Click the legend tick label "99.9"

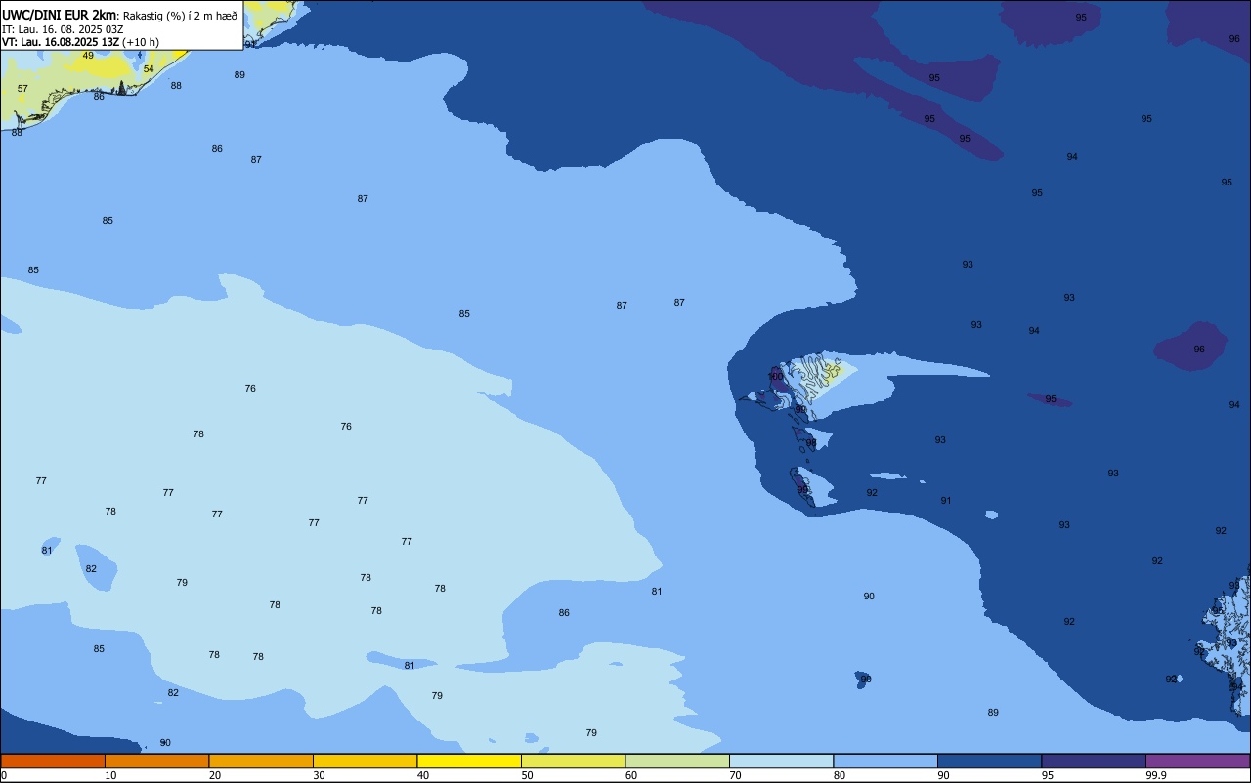pyautogui.click(x=1157, y=775)
